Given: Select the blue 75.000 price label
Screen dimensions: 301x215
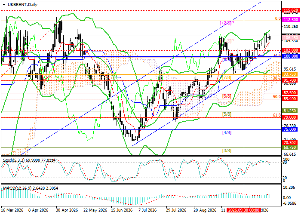Looking at the screenshot, I should pyautogui.click(x=291, y=129).
